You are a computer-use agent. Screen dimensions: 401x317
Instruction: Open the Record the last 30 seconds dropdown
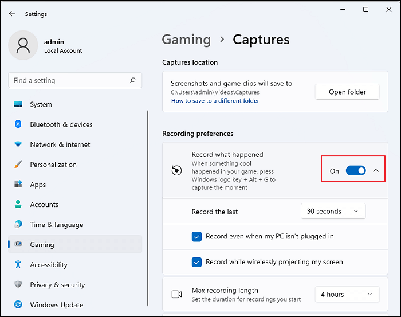click(333, 212)
